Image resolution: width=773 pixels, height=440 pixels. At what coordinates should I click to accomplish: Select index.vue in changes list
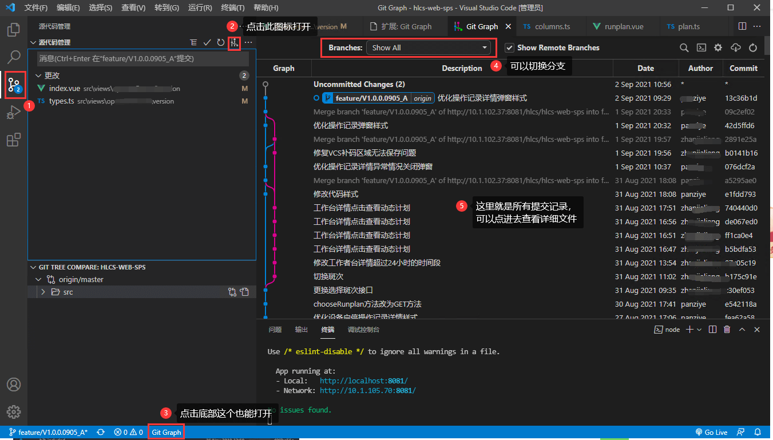[142, 89]
